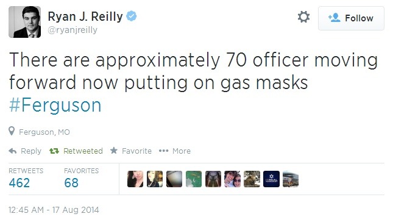Click the reply arrow icon
Screen dimensions: 393x222
13,151
